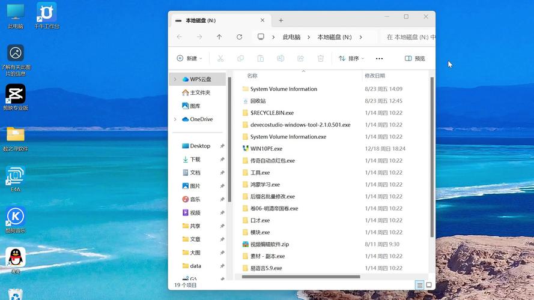
Task: Go up one folder level with the up arrow
Action: [219, 37]
